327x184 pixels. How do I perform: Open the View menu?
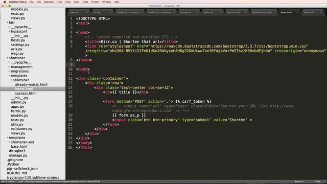[x=68, y=2]
